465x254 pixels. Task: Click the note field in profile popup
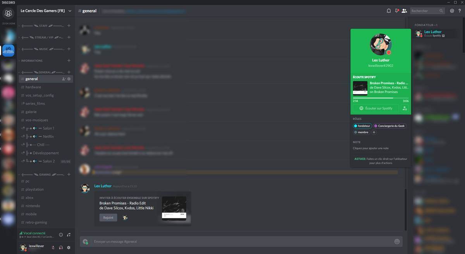[381, 148]
